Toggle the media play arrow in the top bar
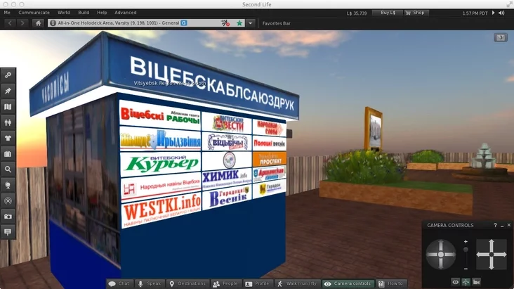This screenshot has width=514, height=289. point(493,13)
